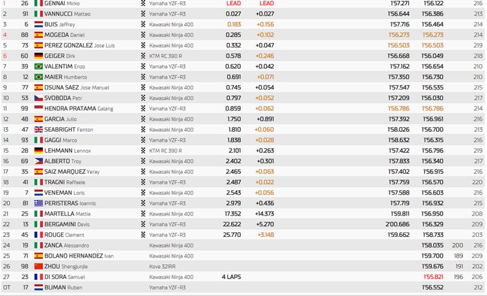
Task: Click BIJMAN Ruben's rider name
Action: 64,288
